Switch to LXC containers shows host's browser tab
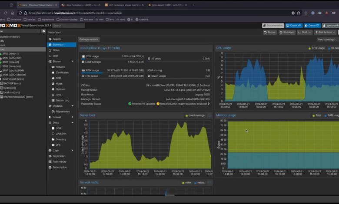Screen dimensions: 339x204 [124, 5]
